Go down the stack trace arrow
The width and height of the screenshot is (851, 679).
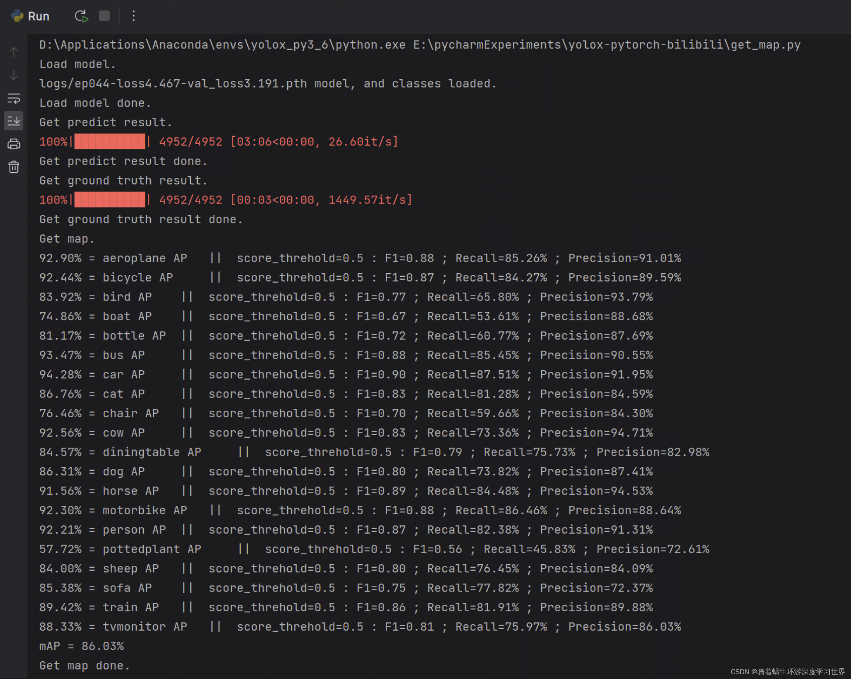click(x=14, y=75)
